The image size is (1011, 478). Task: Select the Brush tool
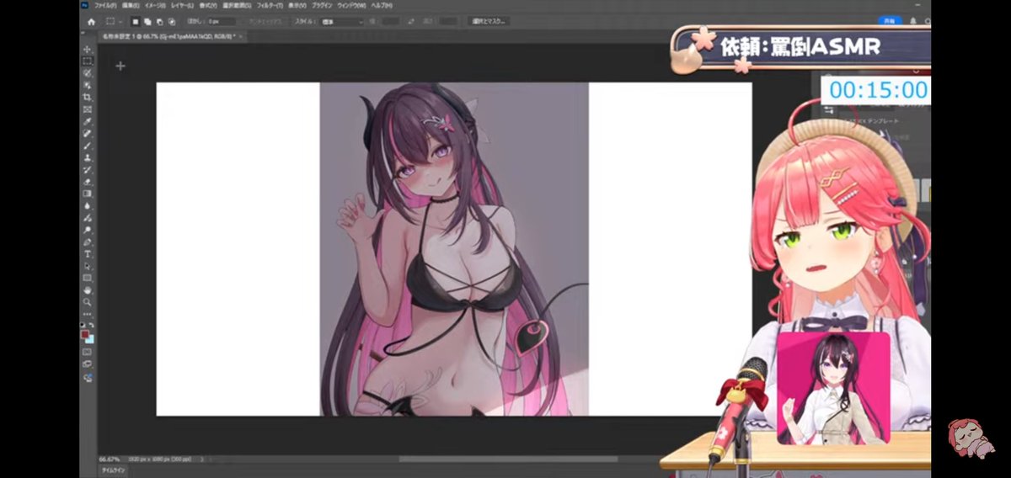tap(88, 145)
